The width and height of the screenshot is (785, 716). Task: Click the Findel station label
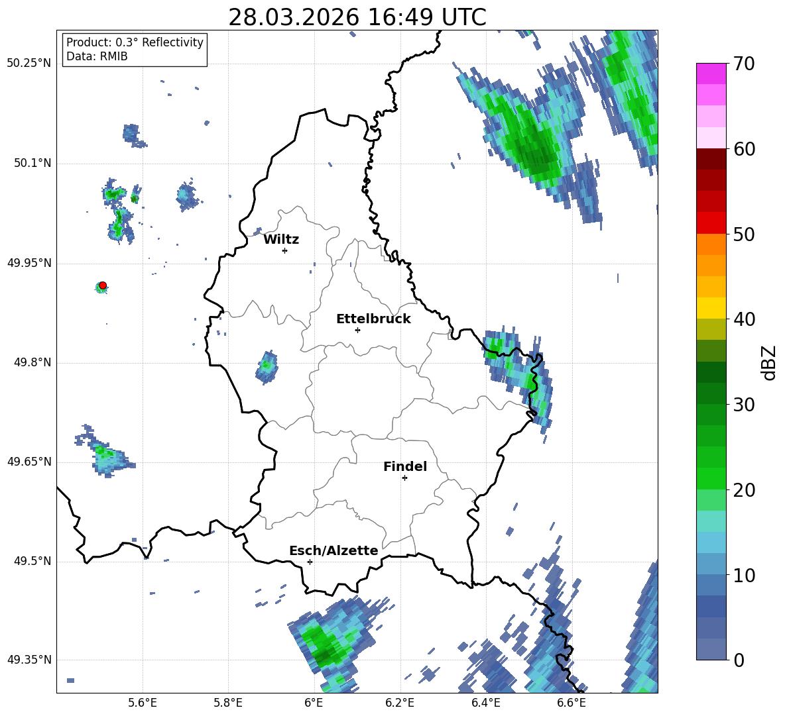(405, 466)
